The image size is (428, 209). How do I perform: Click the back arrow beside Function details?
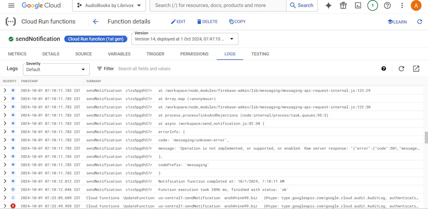pos(95,21)
